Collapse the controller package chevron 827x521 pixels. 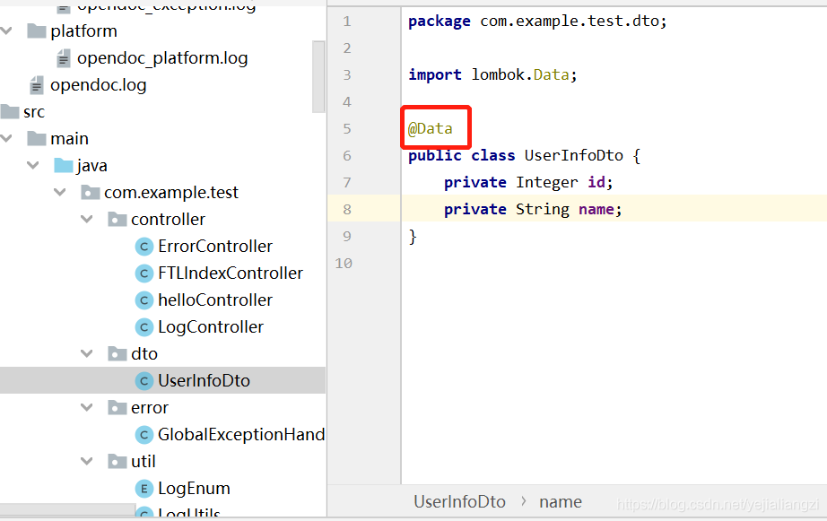87,220
